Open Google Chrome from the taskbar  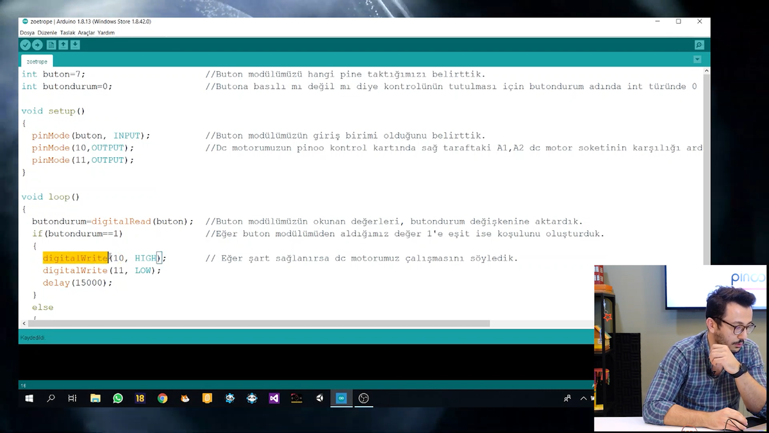(x=163, y=398)
